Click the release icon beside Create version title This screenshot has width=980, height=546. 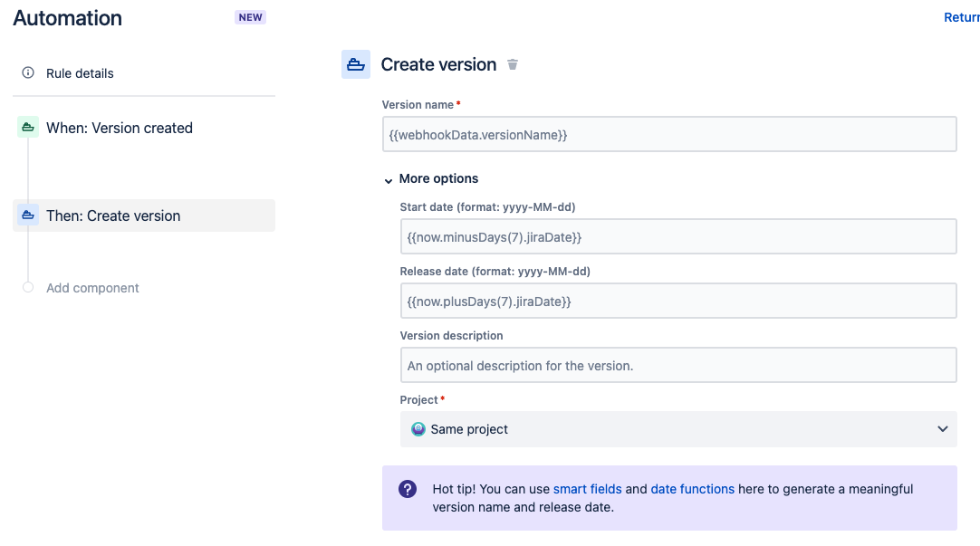355,63
